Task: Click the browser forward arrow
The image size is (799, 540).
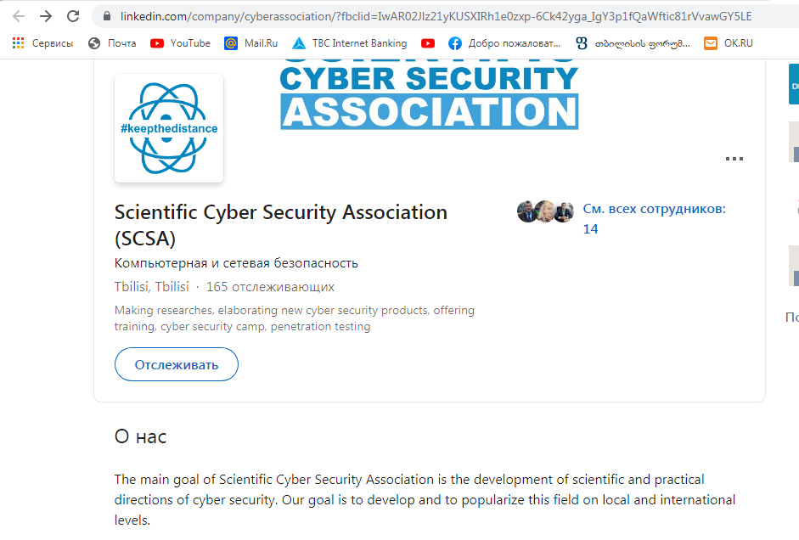Action: click(46, 16)
